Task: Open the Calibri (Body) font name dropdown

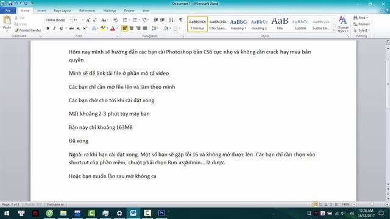Action: [71, 20]
